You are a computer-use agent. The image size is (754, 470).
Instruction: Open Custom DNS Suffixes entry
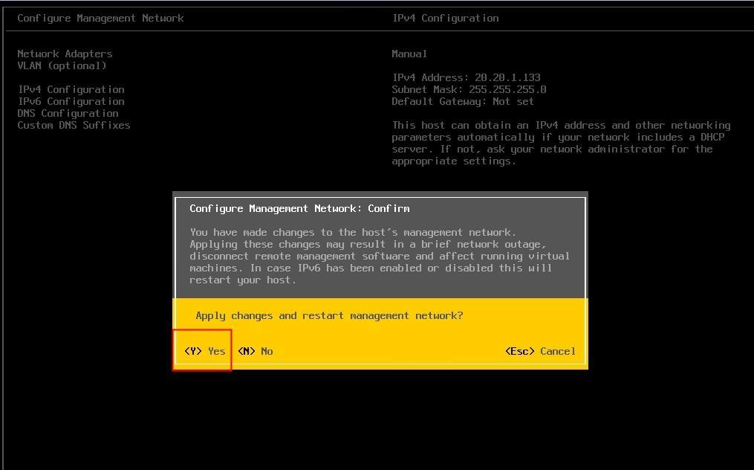(x=74, y=125)
